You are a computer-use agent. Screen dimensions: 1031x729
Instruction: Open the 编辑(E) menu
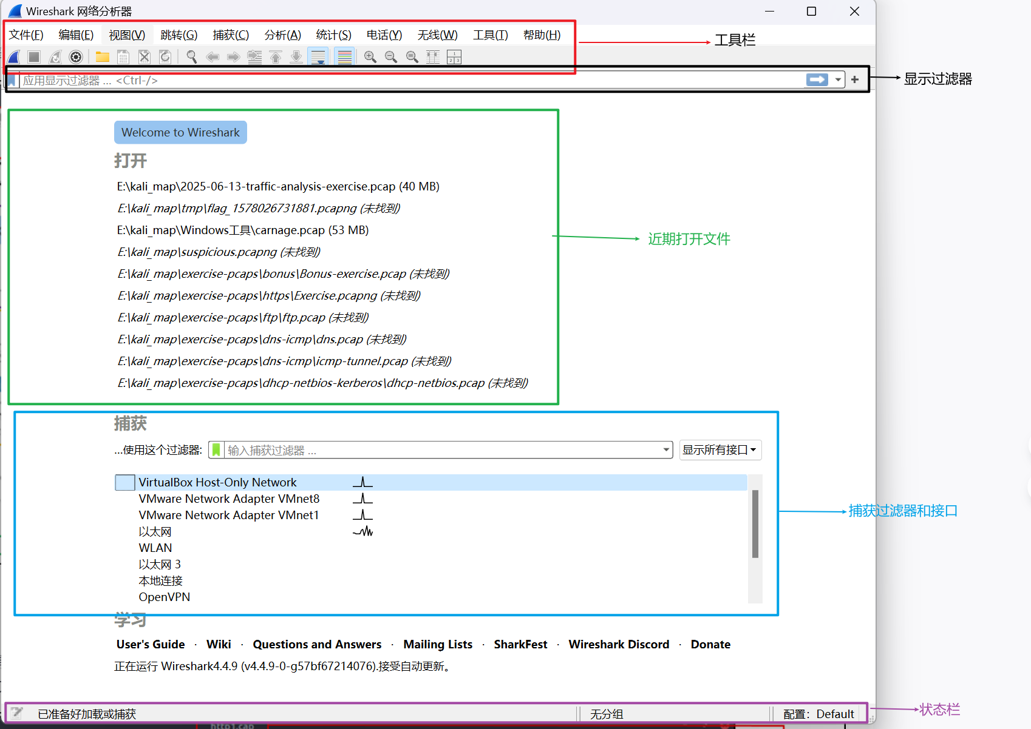76,35
